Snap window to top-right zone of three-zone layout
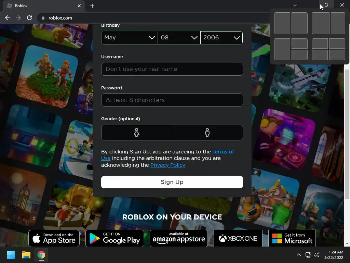The width and height of the screenshot is (350, 263). pyautogui.click(x=299, y=43)
